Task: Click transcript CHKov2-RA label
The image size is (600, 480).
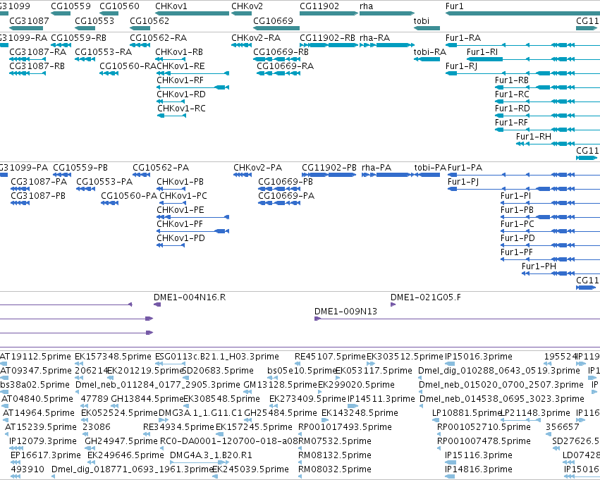Action: click(x=256, y=38)
